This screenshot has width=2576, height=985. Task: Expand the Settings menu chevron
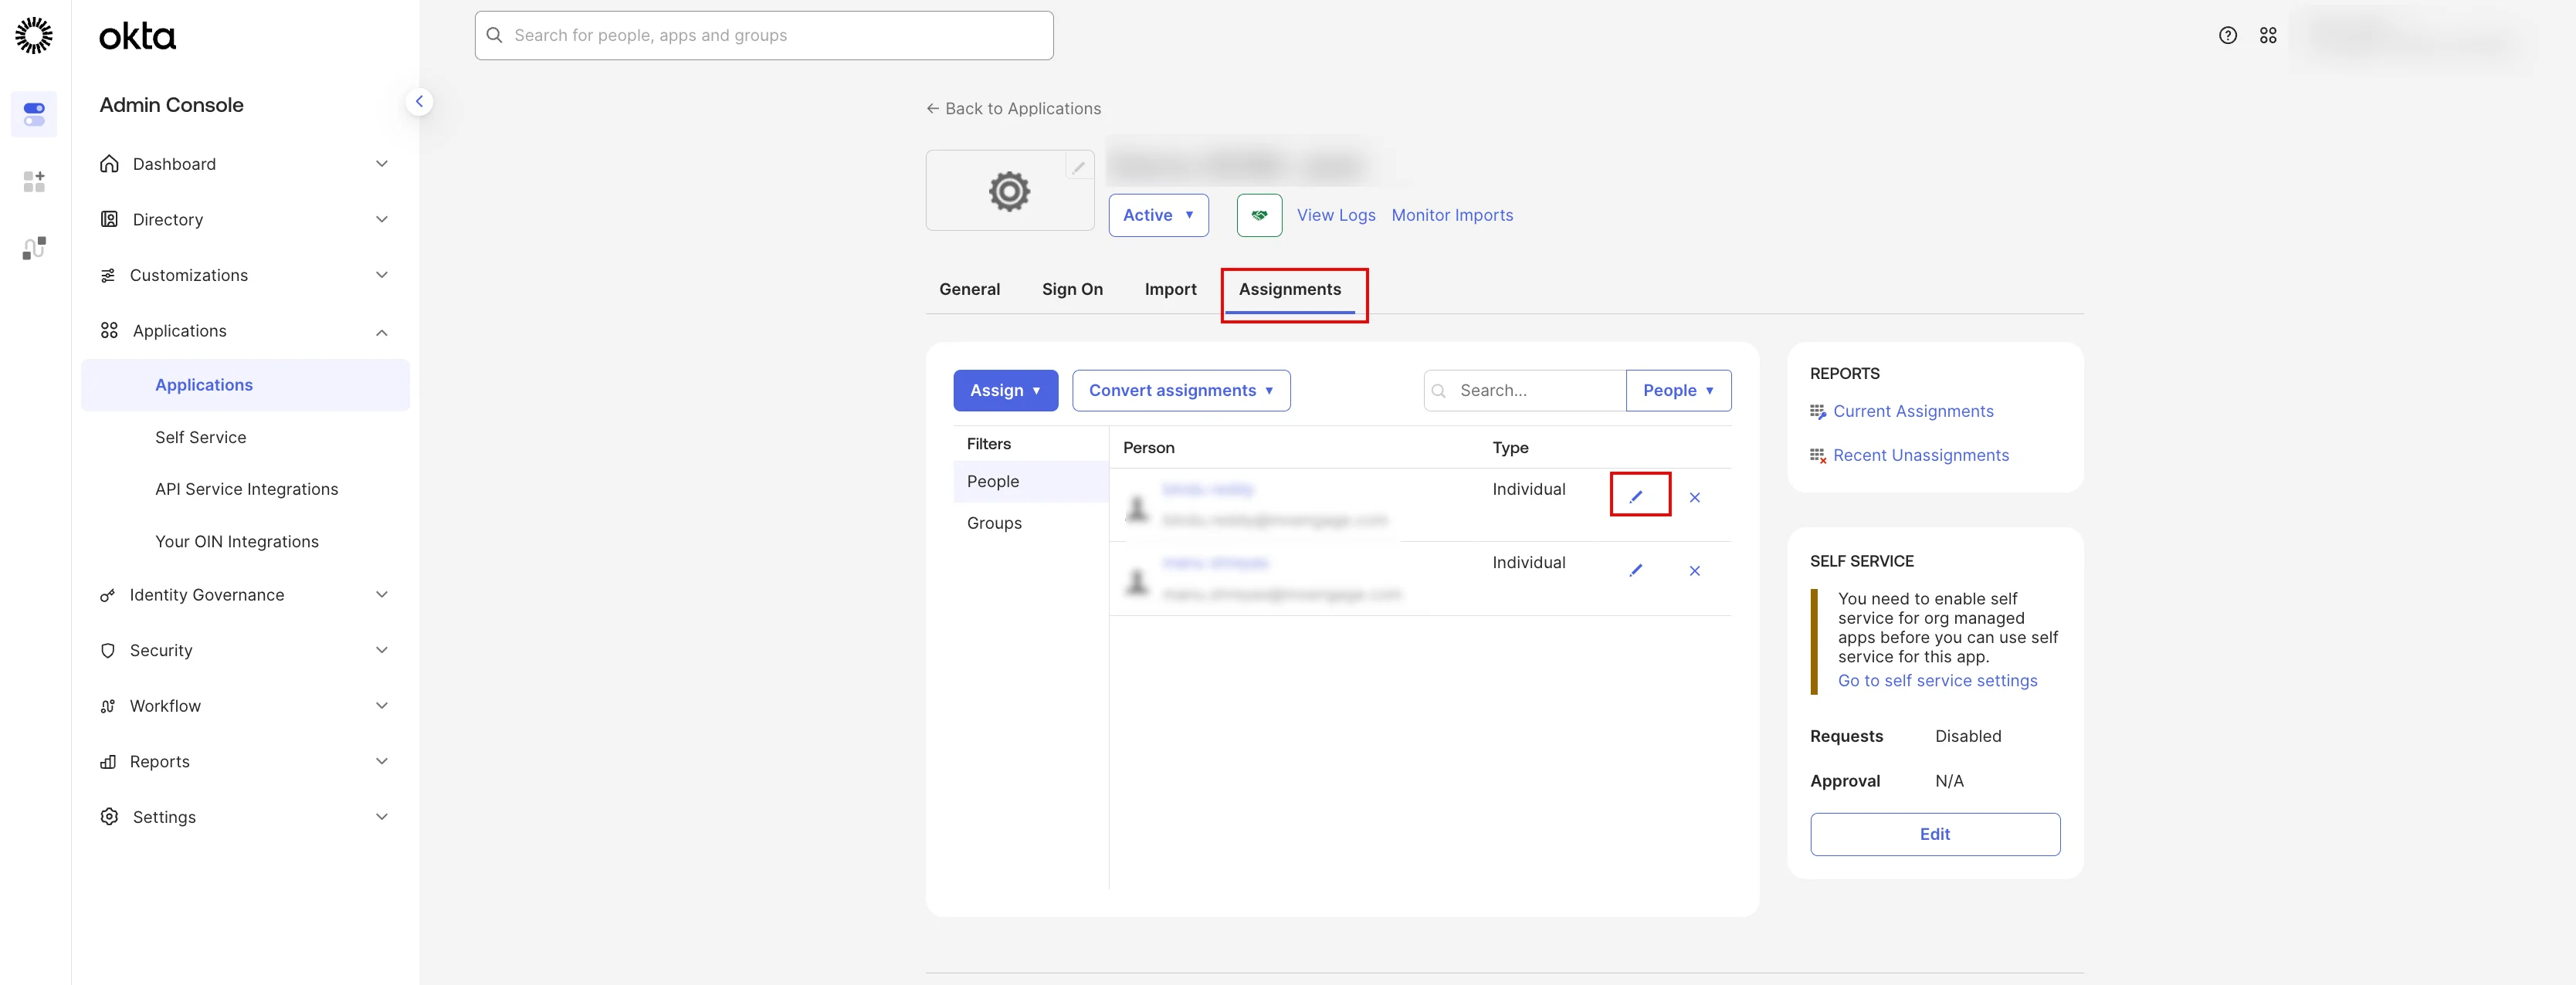[381, 817]
